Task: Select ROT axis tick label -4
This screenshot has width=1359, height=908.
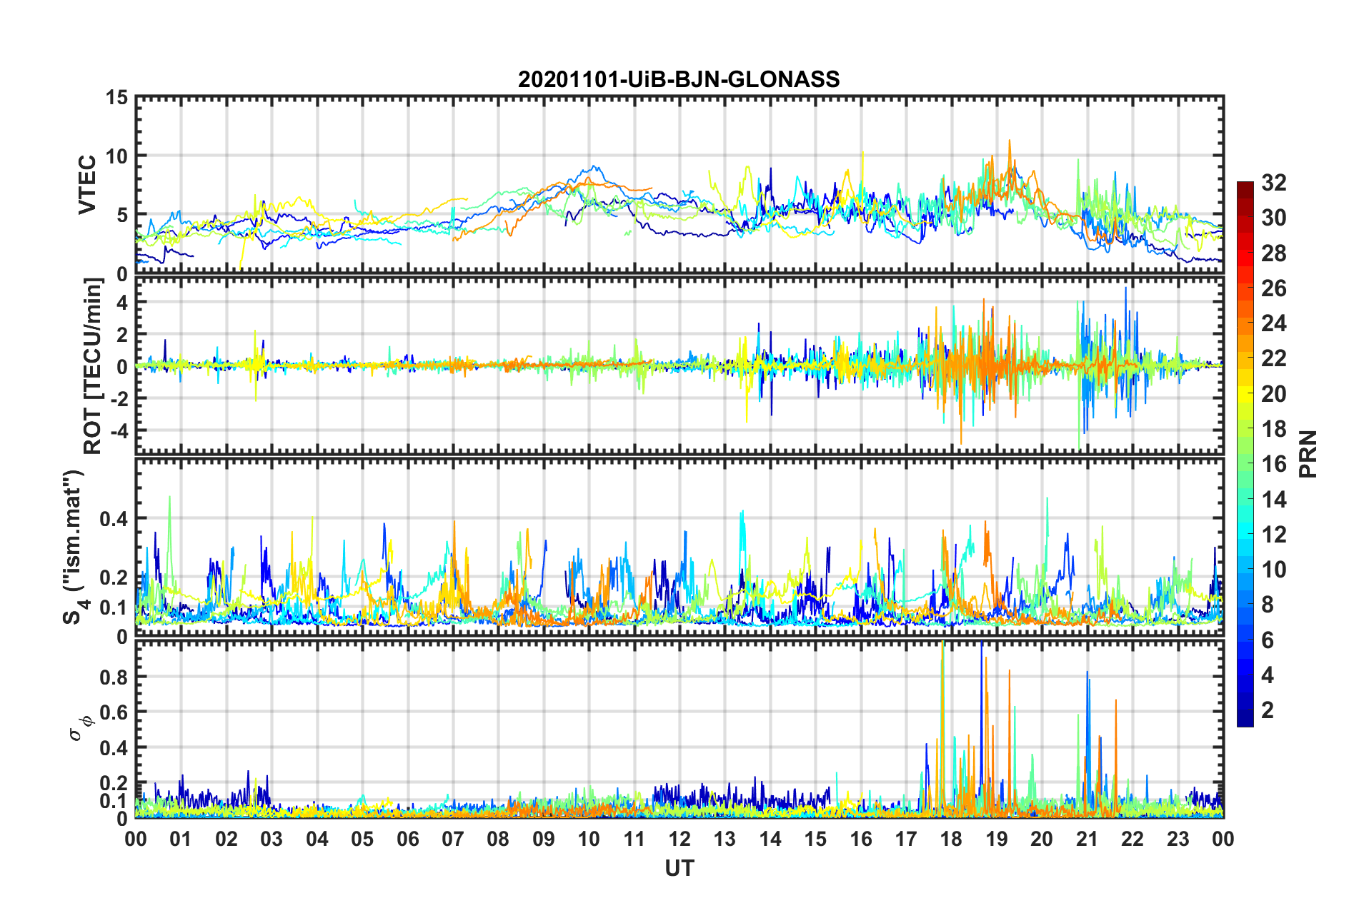Action: (x=119, y=430)
